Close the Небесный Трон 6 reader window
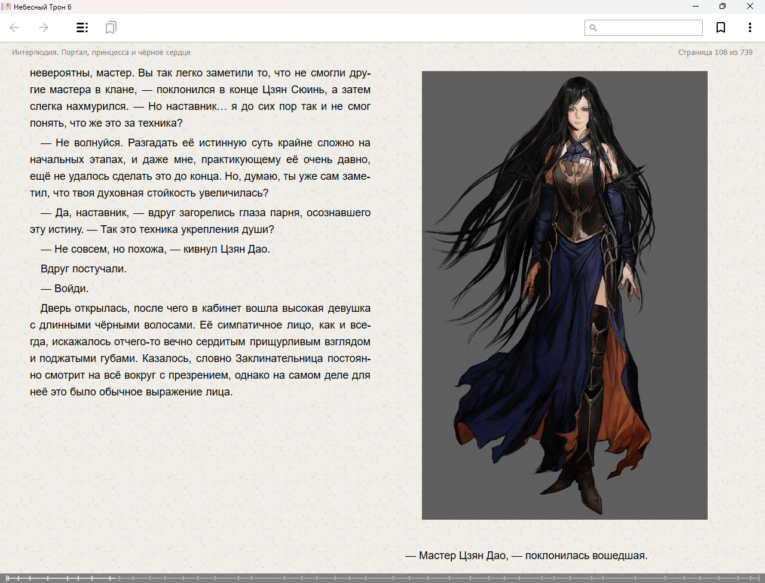Image resolution: width=765 pixels, height=583 pixels. [750, 7]
